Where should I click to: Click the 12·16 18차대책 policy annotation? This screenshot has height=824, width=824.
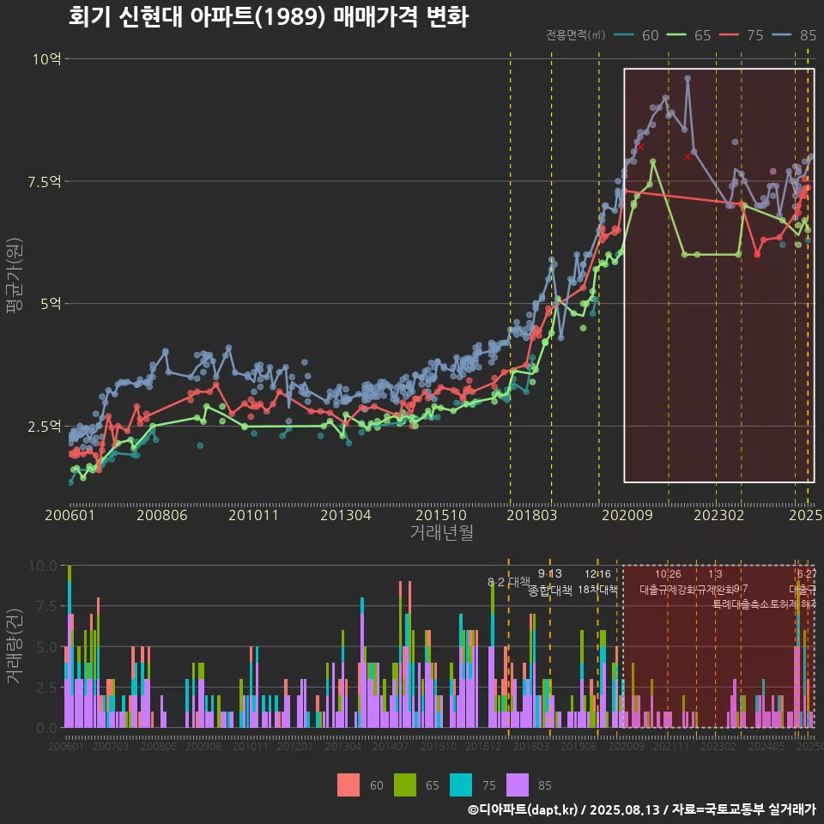[x=597, y=582]
